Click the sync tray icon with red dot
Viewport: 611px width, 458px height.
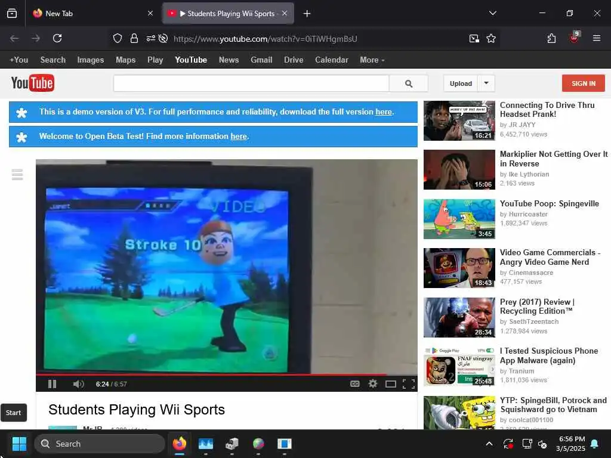[508, 444]
